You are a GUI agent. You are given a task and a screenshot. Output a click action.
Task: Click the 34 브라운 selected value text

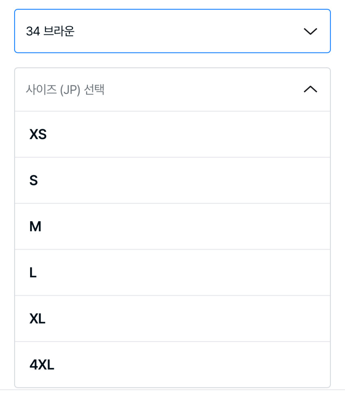[50, 31]
